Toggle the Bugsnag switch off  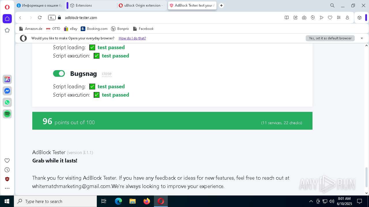(59, 74)
